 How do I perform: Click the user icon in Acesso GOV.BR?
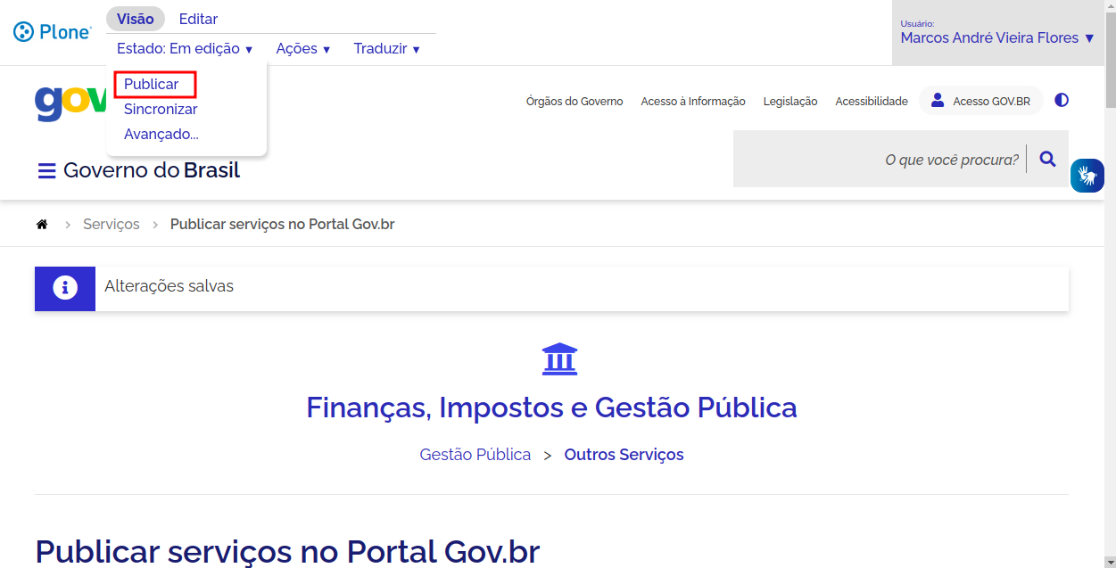tap(938, 101)
